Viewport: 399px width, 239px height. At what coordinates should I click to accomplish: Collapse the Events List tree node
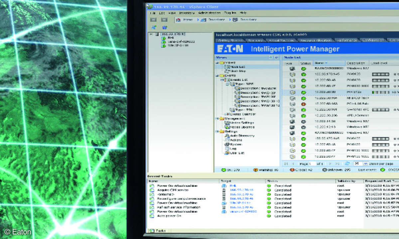point(221,80)
